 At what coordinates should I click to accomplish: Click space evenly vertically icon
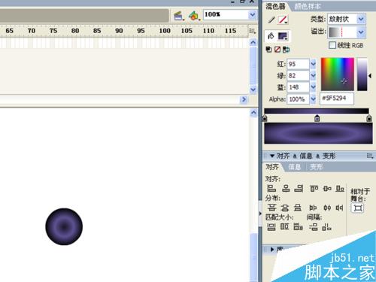coord(313,227)
